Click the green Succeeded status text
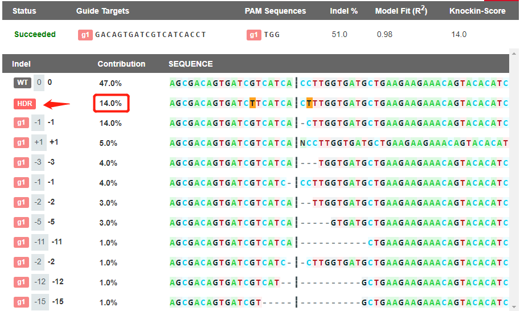 point(35,34)
